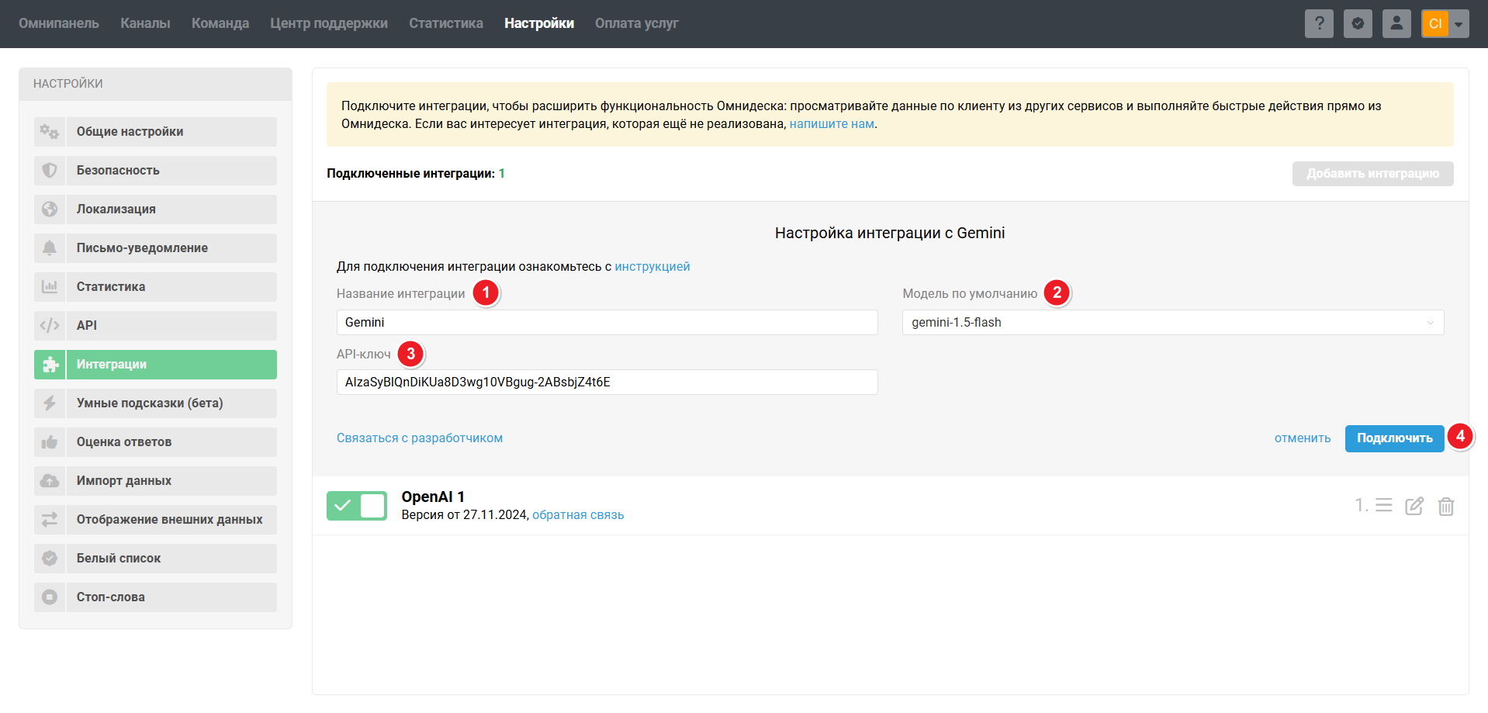
Task: Open the user profile icon
Action: (x=1396, y=23)
